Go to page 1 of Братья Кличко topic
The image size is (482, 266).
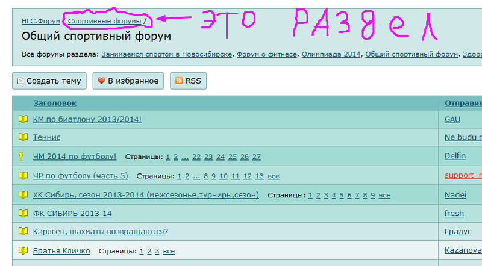(142, 251)
